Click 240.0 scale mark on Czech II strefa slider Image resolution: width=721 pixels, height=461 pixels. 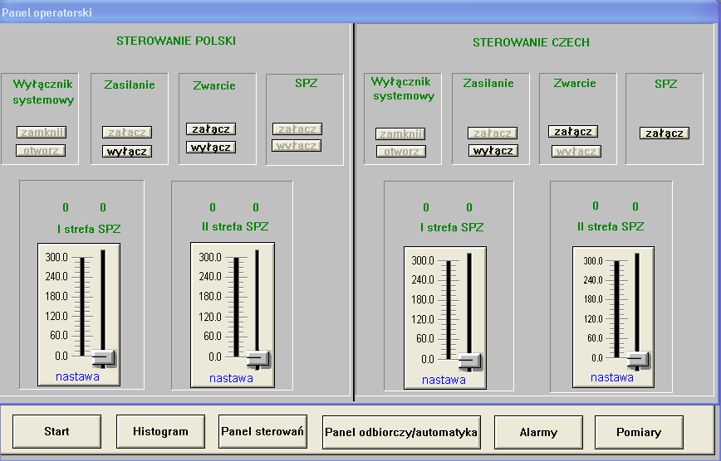tap(593, 280)
